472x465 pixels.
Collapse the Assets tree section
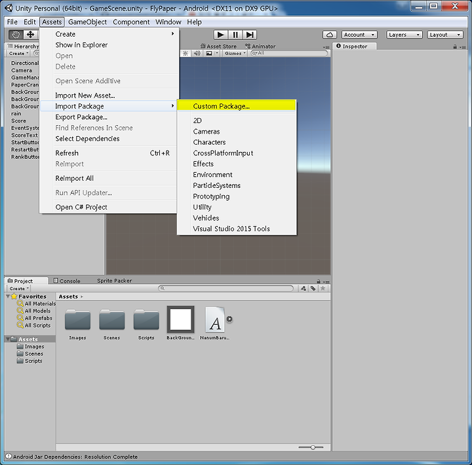tap(8, 339)
